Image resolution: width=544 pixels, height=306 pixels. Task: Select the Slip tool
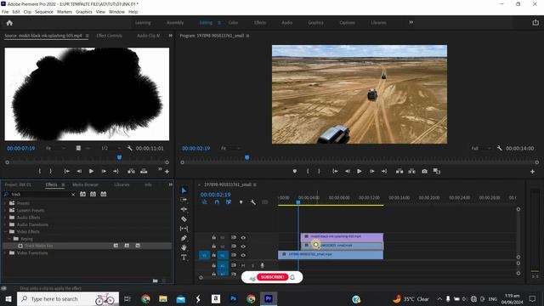pyautogui.click(x=184, y=229)
